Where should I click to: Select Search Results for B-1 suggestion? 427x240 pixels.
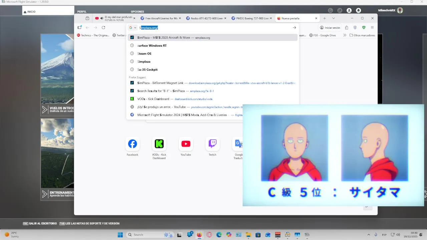tap(212, 91)
